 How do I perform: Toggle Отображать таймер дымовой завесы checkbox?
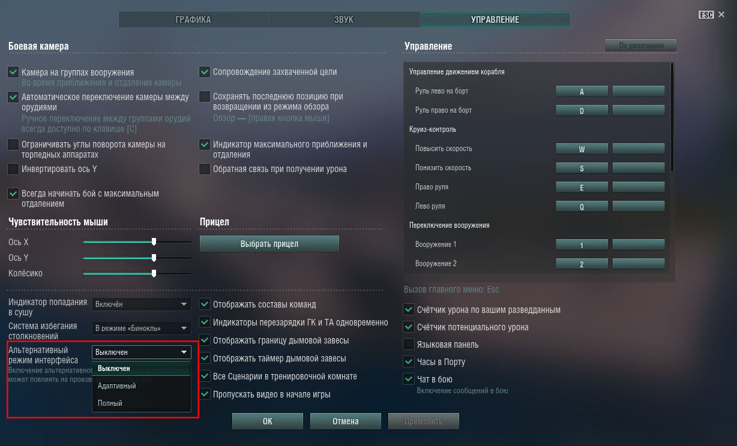[205, 358]
